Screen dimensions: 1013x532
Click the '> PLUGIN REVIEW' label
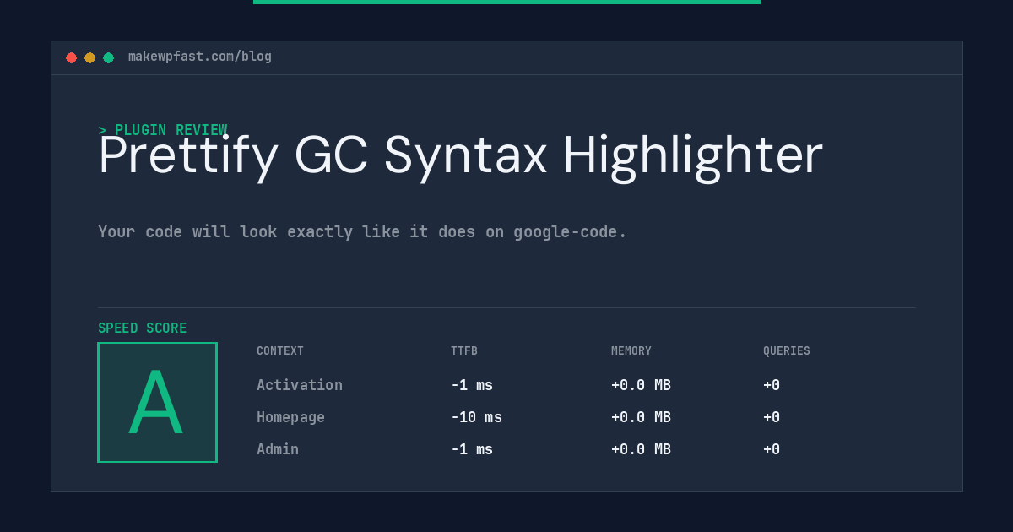(163, 130)
